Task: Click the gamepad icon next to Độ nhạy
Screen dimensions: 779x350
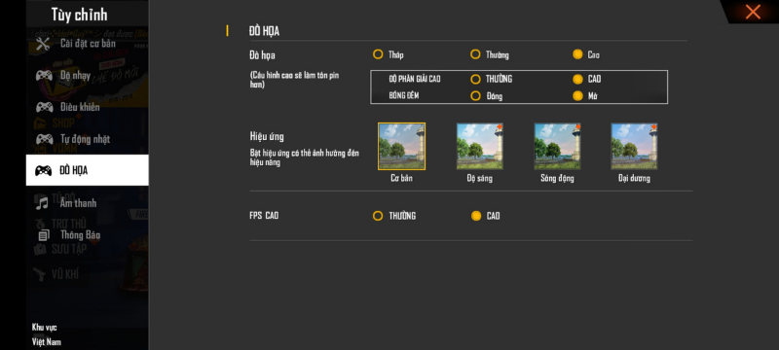Action: click(44, 76)
